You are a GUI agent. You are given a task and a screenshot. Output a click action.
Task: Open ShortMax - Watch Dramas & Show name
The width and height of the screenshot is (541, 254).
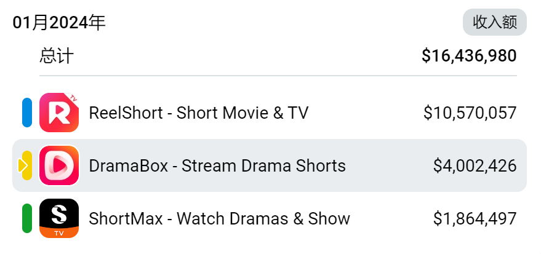tap(220, 218)
